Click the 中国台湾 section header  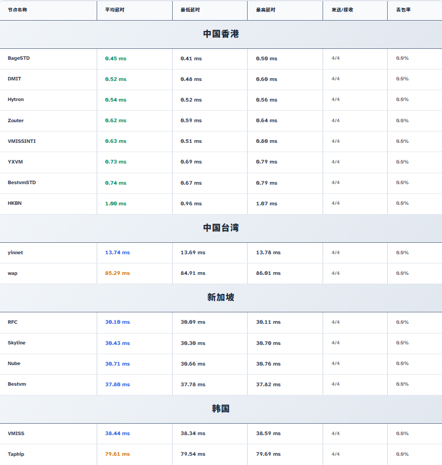[221, 228]
